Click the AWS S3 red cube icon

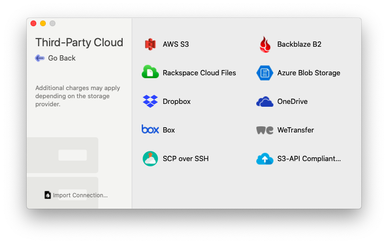coord(150,44)
